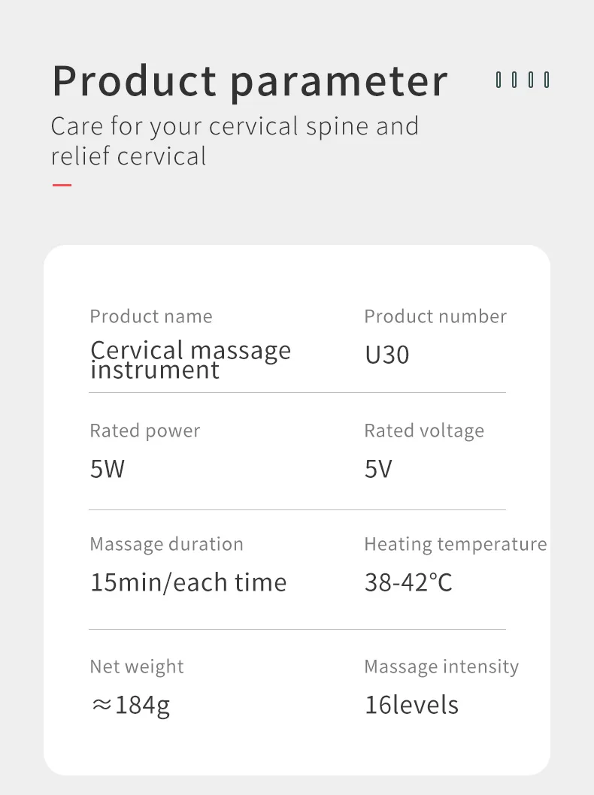
Task: Click the Rated power label
Action: click(x=145, y=431)
